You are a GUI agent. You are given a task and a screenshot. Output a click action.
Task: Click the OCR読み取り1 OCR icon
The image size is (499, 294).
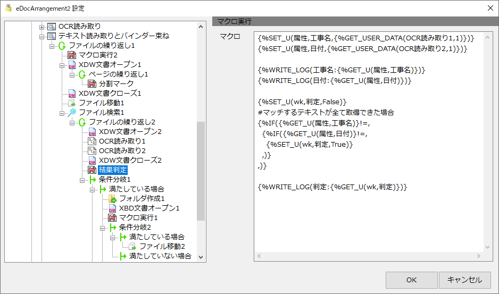tap(92, 141)
